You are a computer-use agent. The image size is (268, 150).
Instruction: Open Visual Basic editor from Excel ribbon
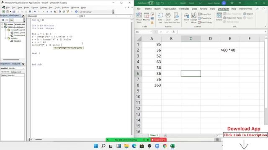(139, 18)
